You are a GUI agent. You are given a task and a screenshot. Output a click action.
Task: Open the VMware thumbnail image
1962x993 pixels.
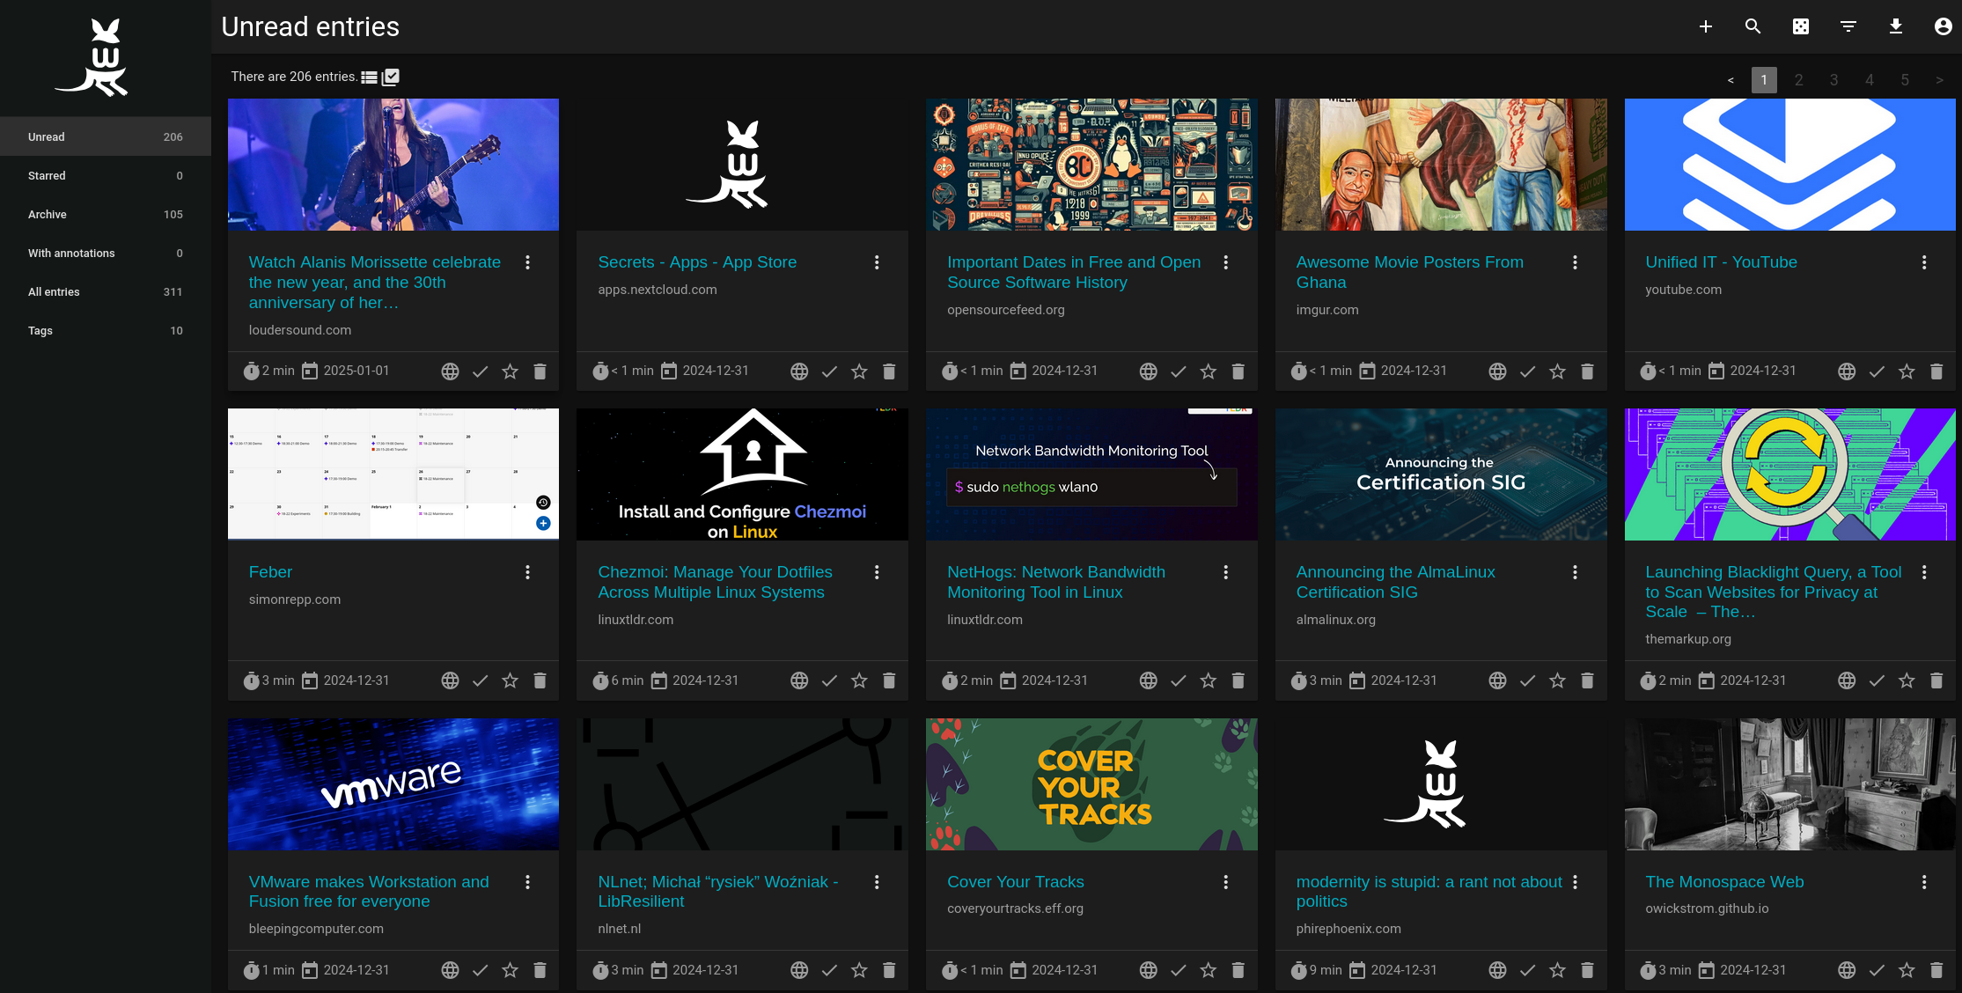(393, 783)
